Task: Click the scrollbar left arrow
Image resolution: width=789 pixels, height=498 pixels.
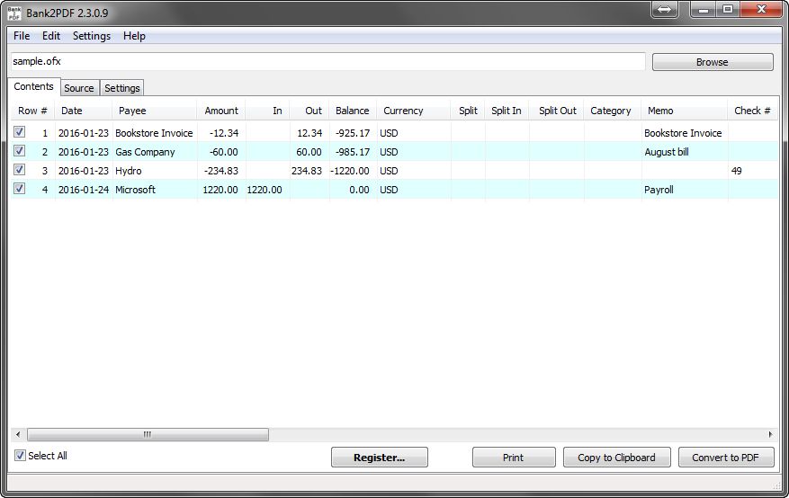Action: [18, 434]
